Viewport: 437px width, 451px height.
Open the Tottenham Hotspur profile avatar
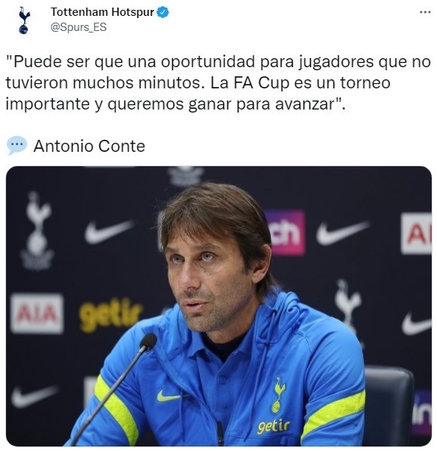(24, 20)
